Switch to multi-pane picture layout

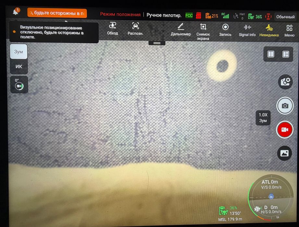(x=285, y=54)
